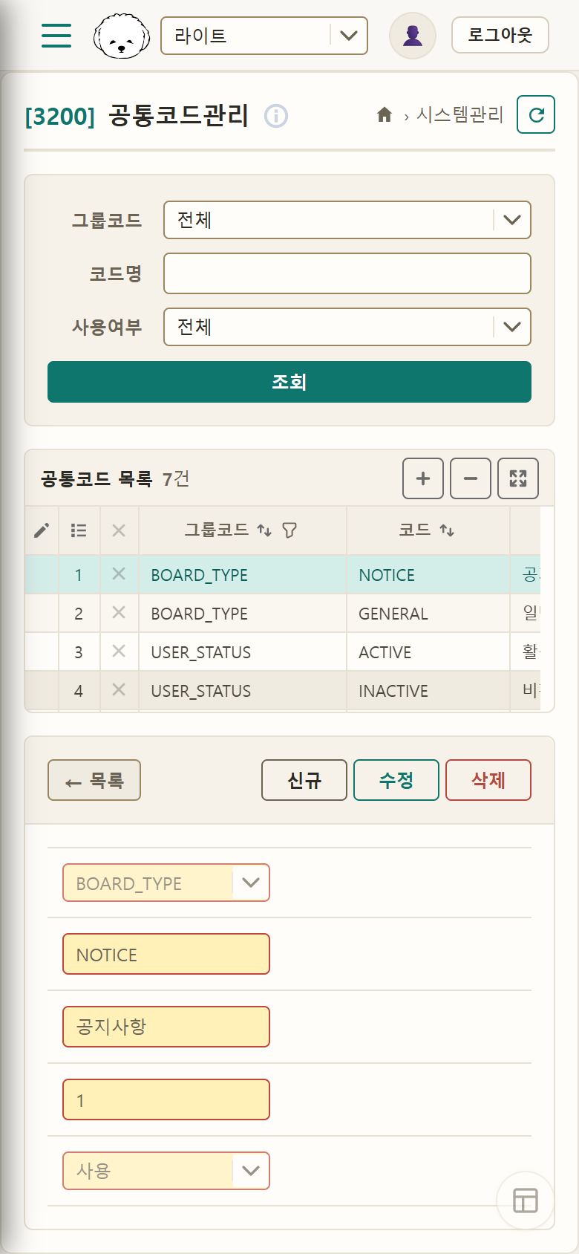The height and width of the screenshot is (1254, 579).
Task: Click the X delete column header
Action: [x=119, y=530]
